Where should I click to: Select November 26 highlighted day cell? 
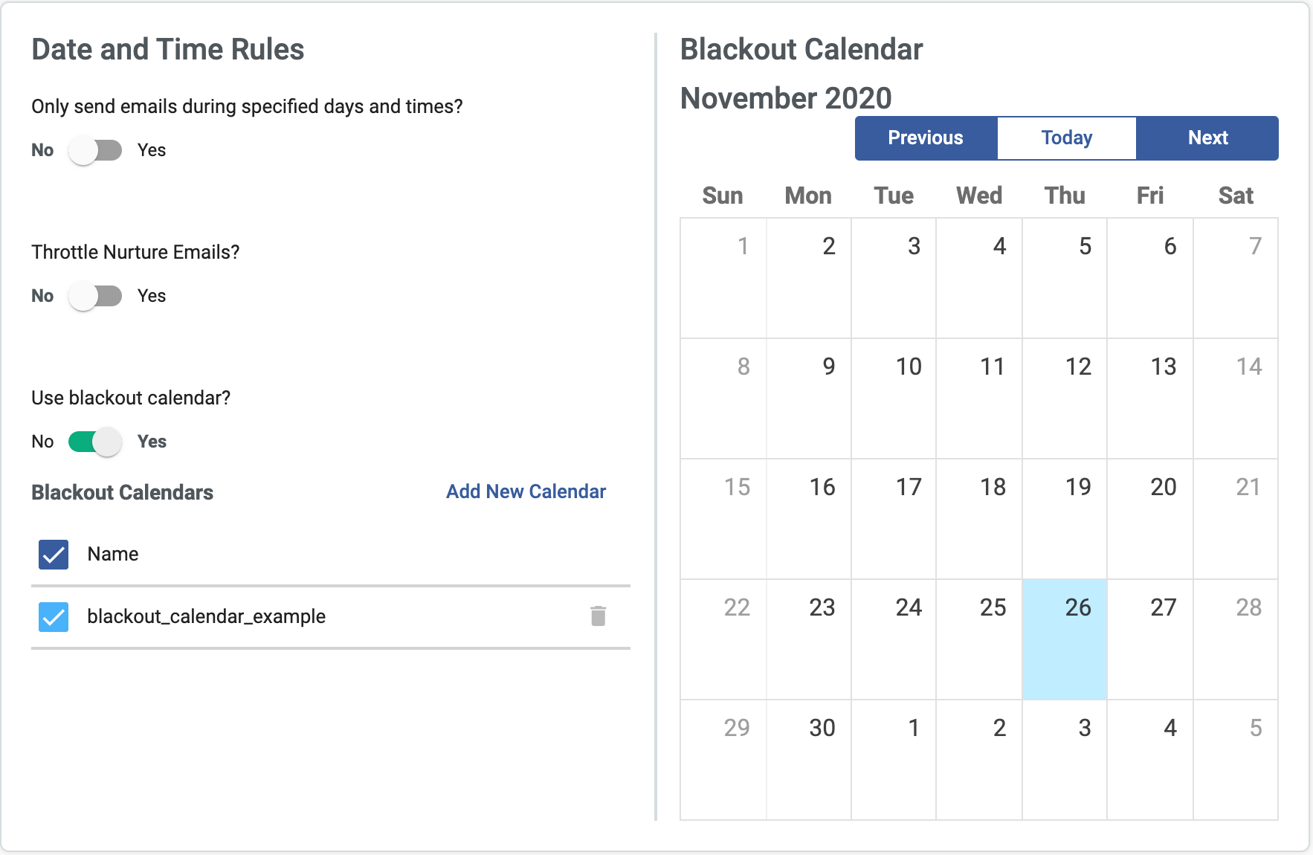click(x=1065, y=639)
